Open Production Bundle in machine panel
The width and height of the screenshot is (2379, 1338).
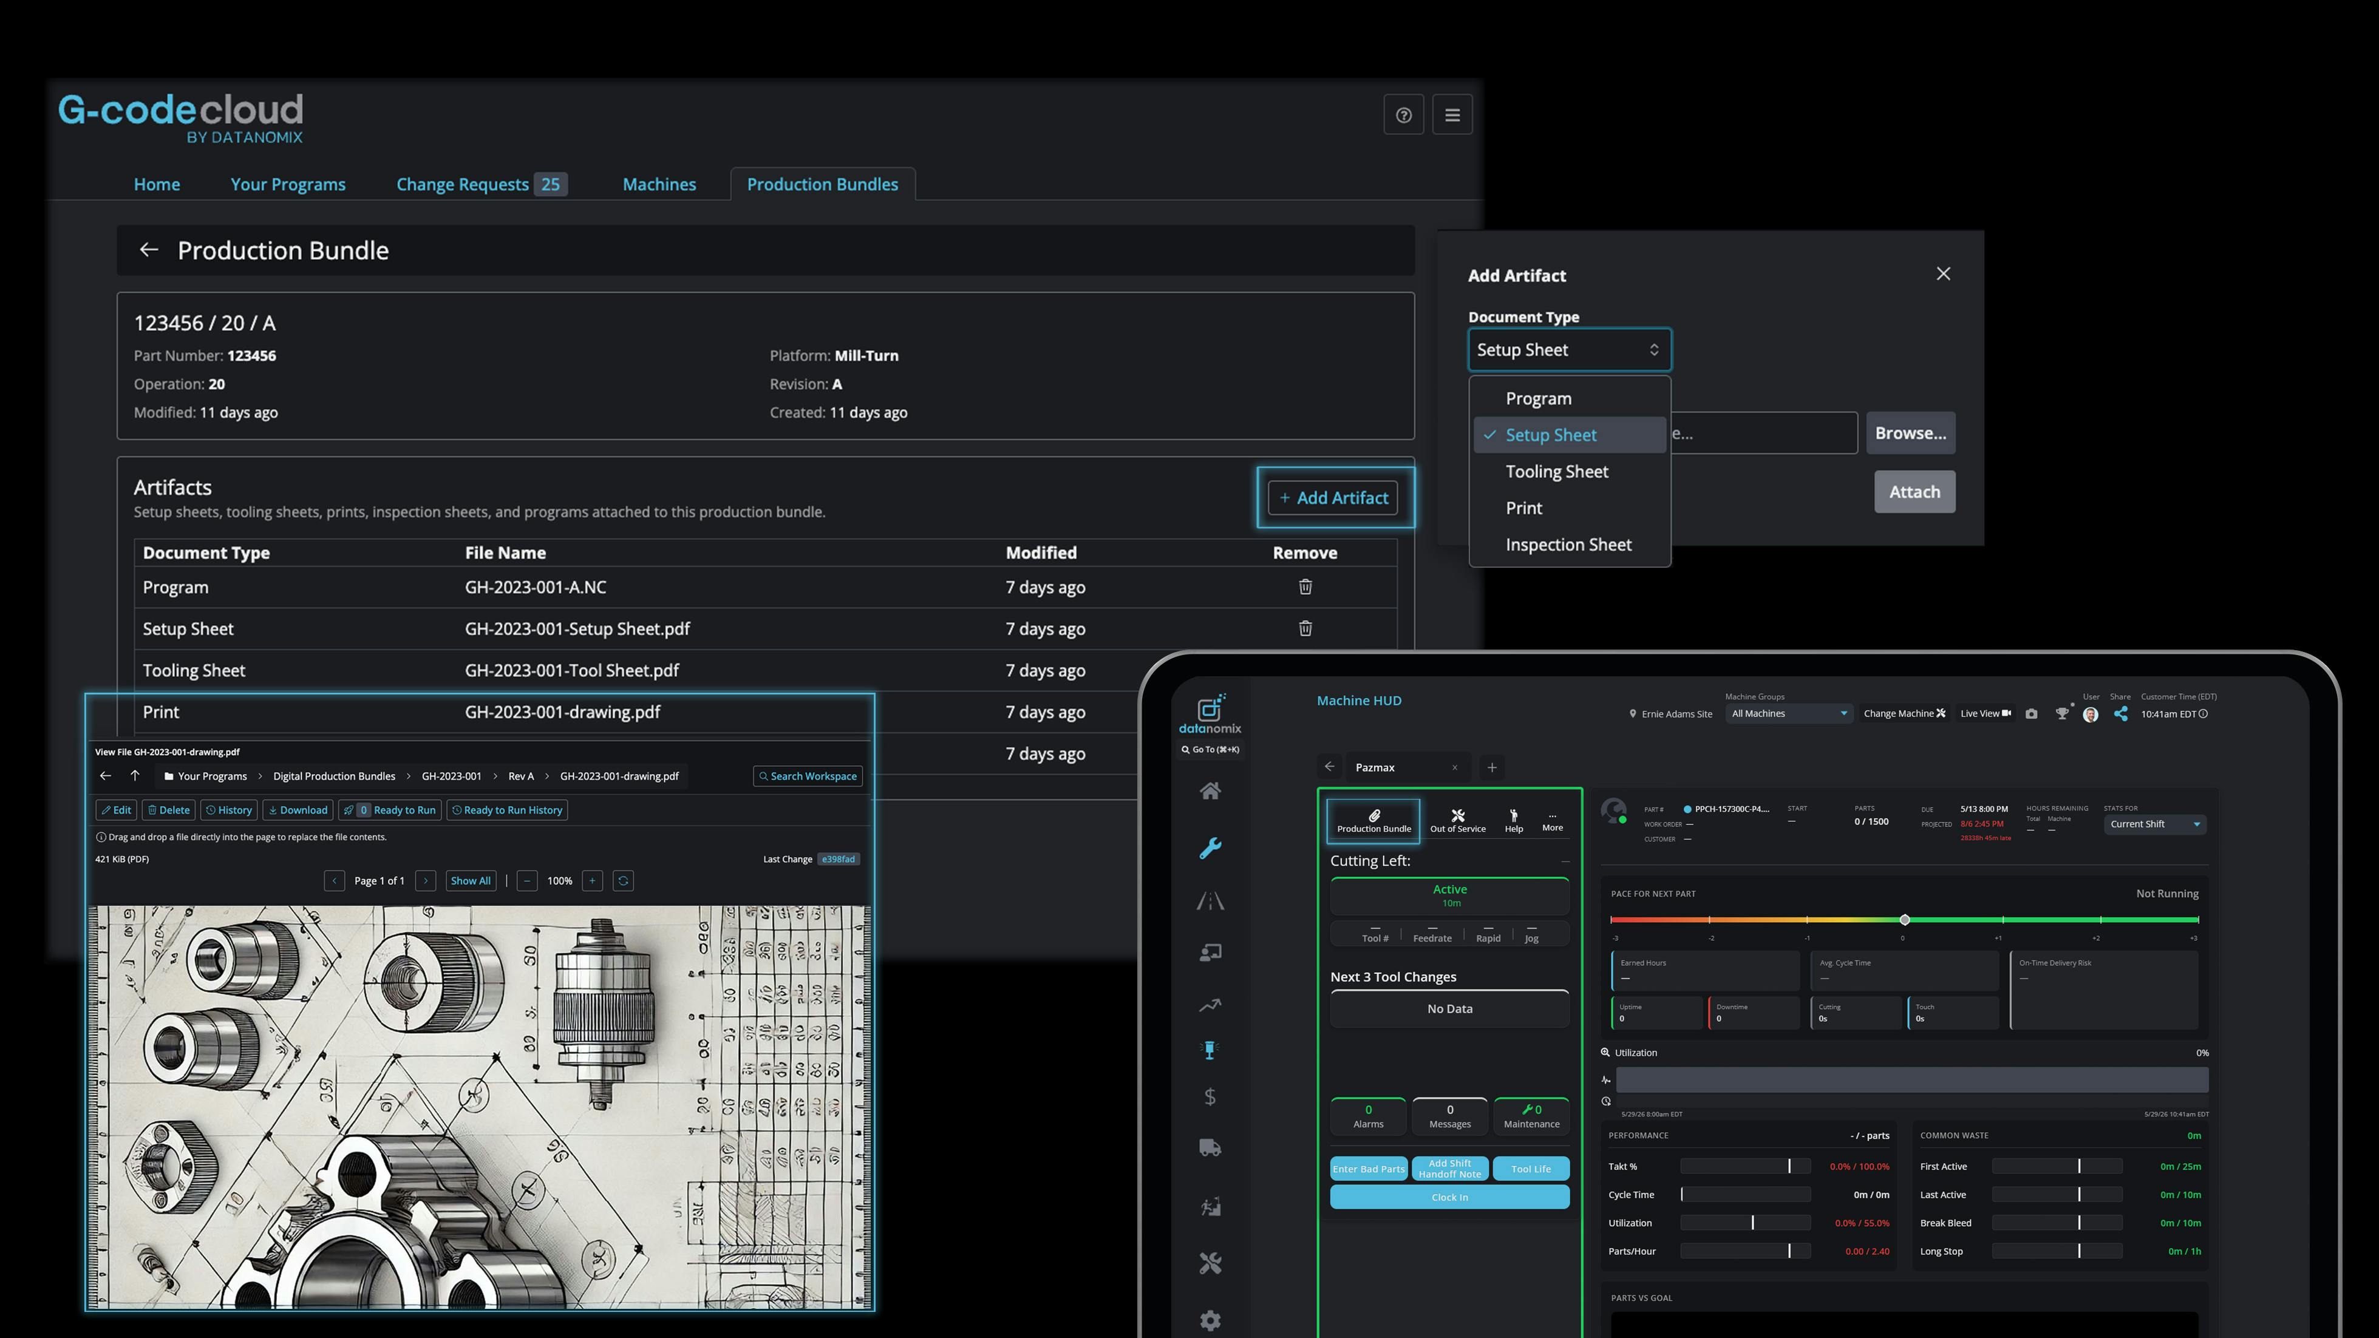click(1373, 821)
